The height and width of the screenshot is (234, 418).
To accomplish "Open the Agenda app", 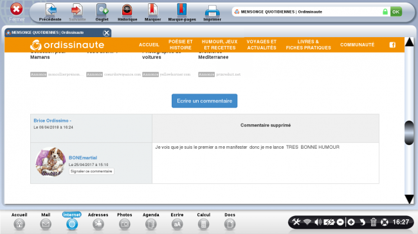I will (x=151, y=221).
